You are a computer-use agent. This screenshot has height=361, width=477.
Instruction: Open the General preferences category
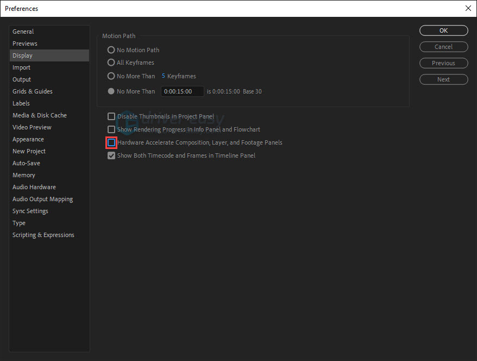pos(23,32)
